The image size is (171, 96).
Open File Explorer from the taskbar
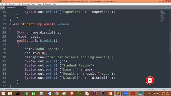[10, 93]
